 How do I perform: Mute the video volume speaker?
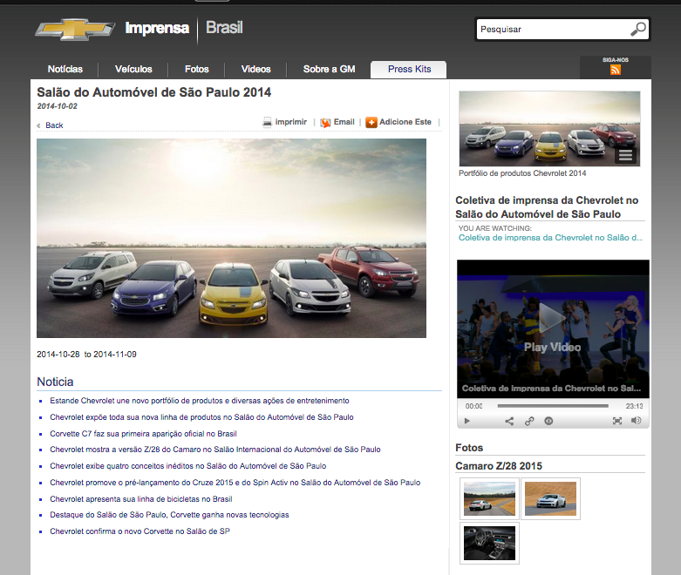pyautogui.click(x=637, y=421)
